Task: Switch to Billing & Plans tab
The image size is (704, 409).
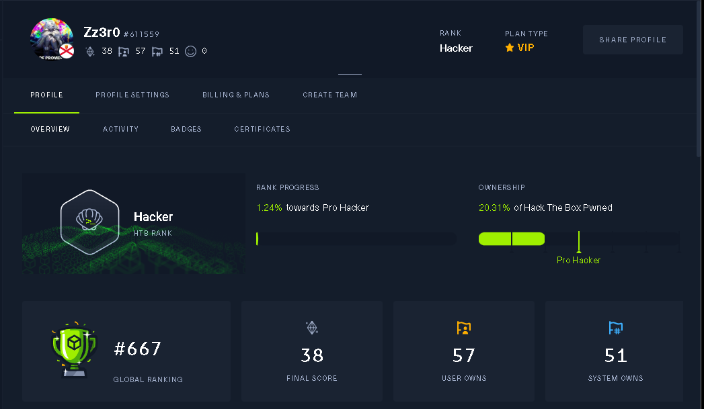Action: (x=236, y=95)
